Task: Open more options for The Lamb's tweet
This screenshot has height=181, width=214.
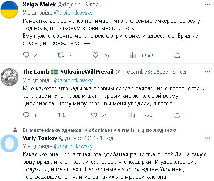Action: point(207,72)
